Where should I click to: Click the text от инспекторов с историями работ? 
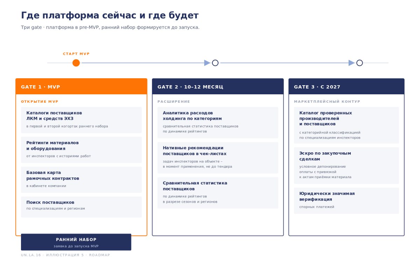point(58,156)
